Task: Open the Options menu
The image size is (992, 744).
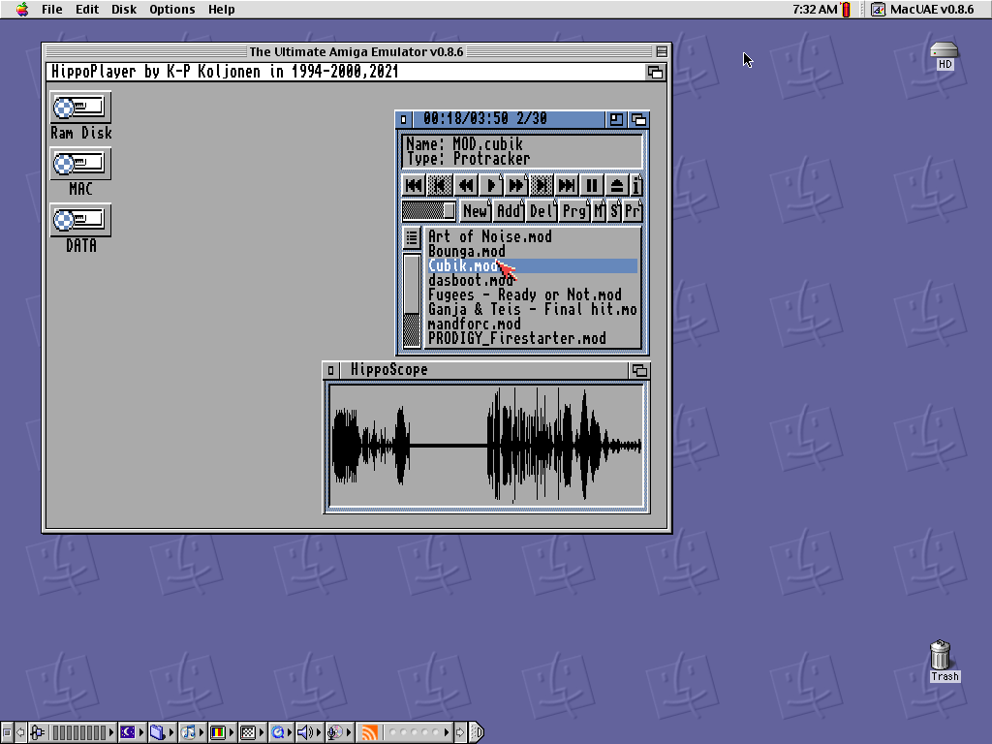Action: point(172,9)
